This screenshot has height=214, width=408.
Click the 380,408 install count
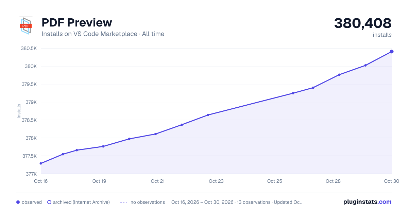363,23
